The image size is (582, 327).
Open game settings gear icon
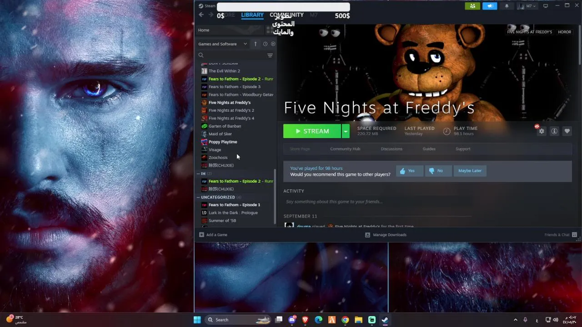coord(541,131)
